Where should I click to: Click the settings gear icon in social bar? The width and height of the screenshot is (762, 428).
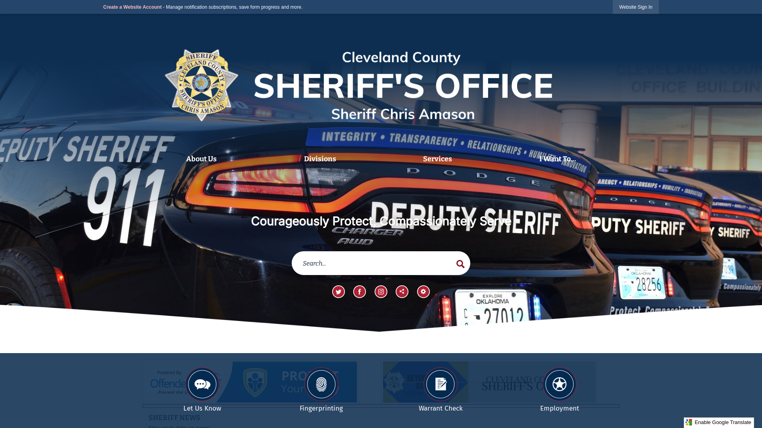tap(423, 291)
